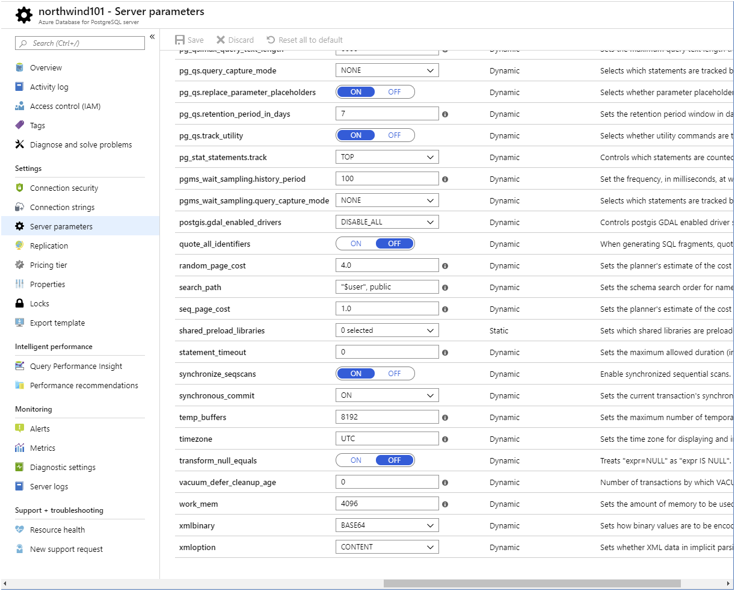Click the search_path value field
The image size is (735, 591).
(x=387, y=287)
